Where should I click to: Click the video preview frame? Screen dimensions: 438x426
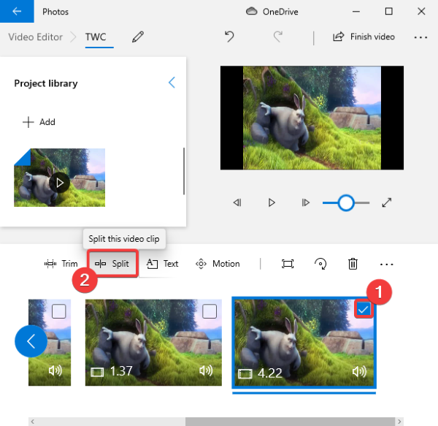pyautogui.click(x=312, y=118)
